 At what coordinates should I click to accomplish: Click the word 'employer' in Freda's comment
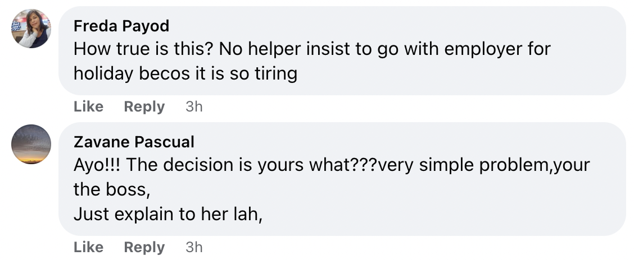[483, 50]
